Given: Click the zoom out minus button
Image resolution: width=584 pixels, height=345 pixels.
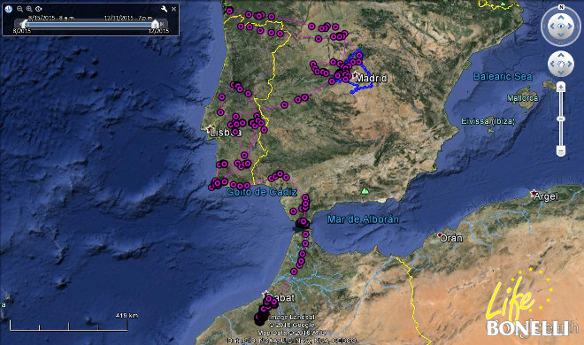Looking at the screenshot, I should [x=561, y=150].
